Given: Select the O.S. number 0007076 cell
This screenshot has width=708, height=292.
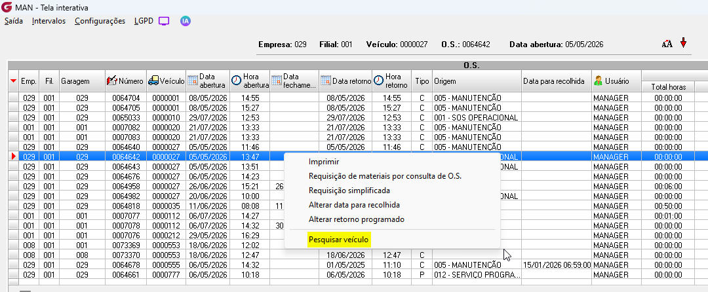Looking at the screenshot, I should pos(127,236).
